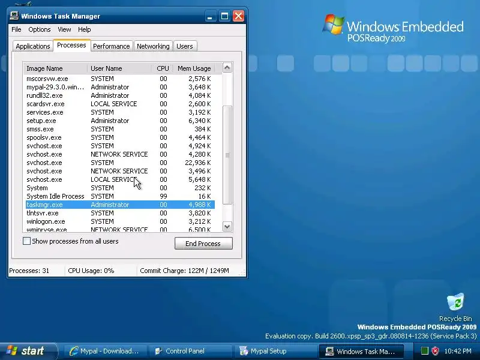
Task: Sort by Mem Usage column header
Action: [194, 68]
